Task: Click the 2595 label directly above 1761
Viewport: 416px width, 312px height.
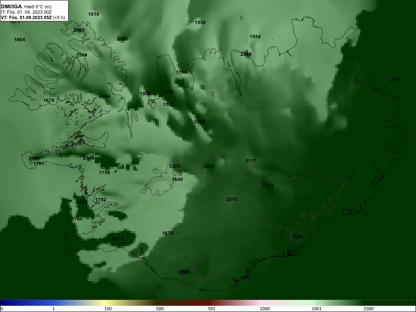Action: click(x=34, y=158)
